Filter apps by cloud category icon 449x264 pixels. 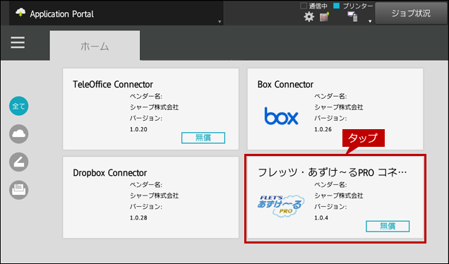(x=18, y=134)
